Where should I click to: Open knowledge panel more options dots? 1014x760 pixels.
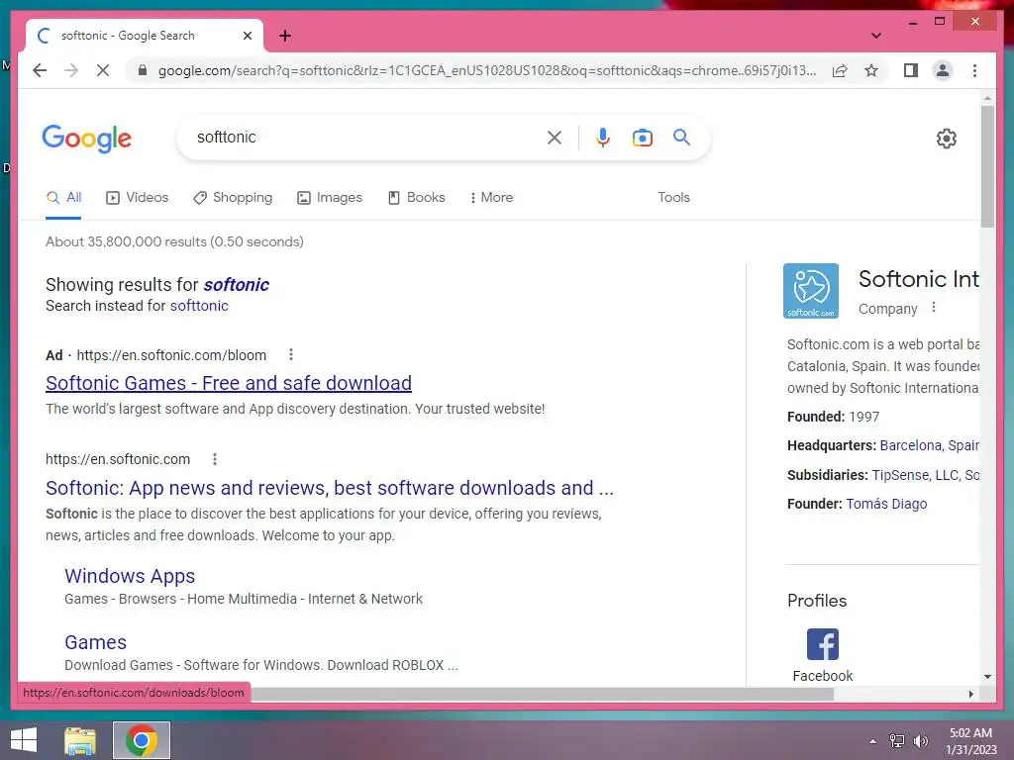933,308
